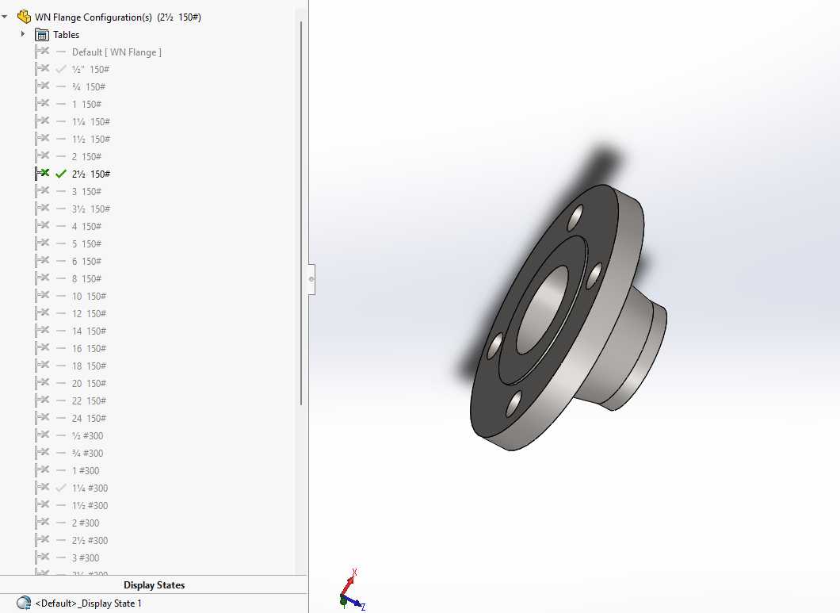Select the 2½ #300 configuration
The height and width of the screenshot is (613, 840).
(90, 540)
